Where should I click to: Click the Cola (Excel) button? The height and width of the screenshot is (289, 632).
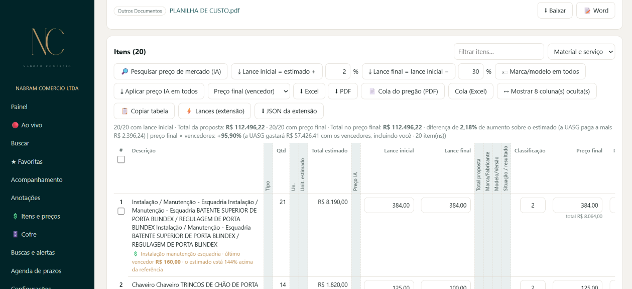pyautogui.click(x=471, y=91)
